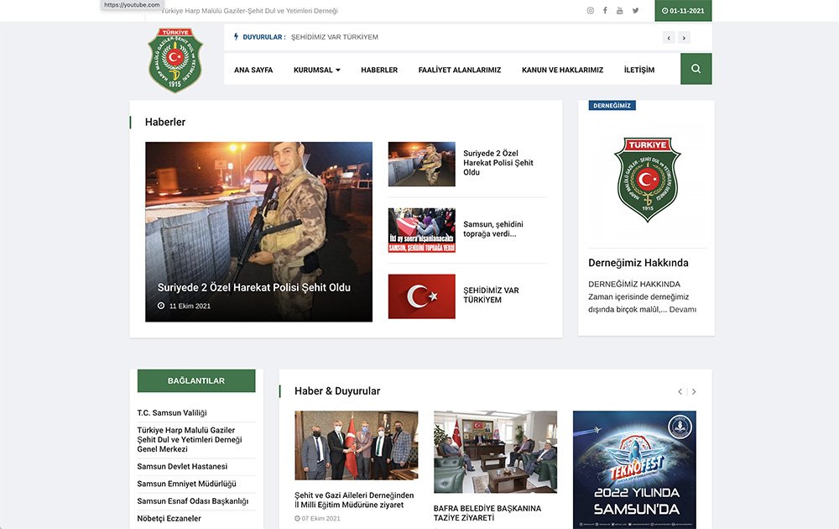Open photo of İl Milli Eğitim Müdürü visit
This screenshot has width=839, height=529.
357,446
